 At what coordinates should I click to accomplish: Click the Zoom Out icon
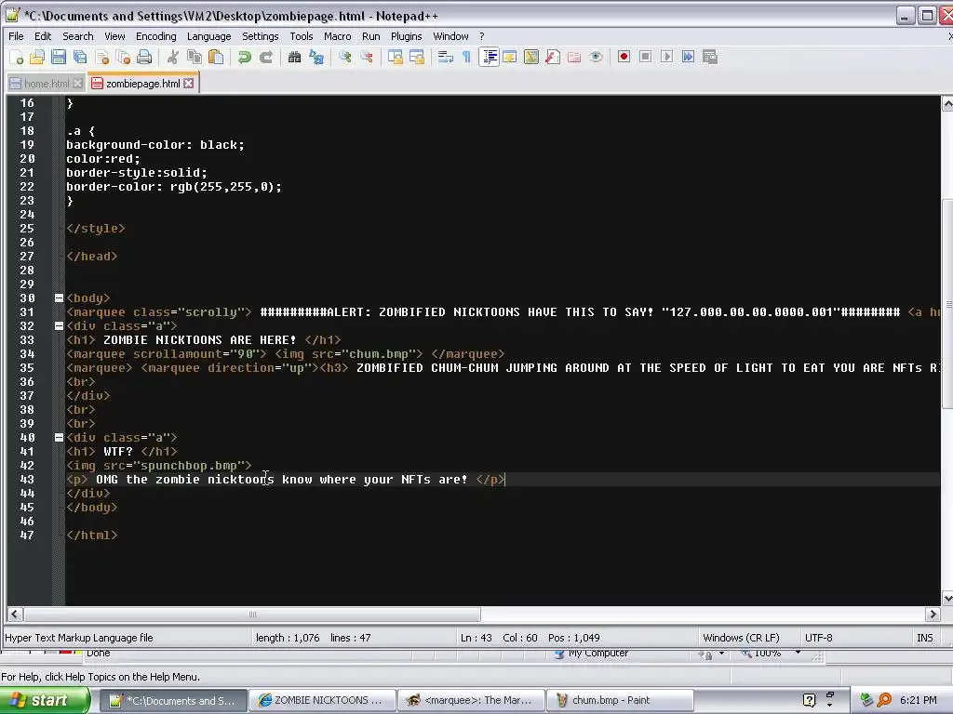click(x=367, y=57)
